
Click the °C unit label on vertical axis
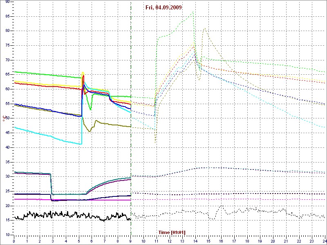[4, 119]
